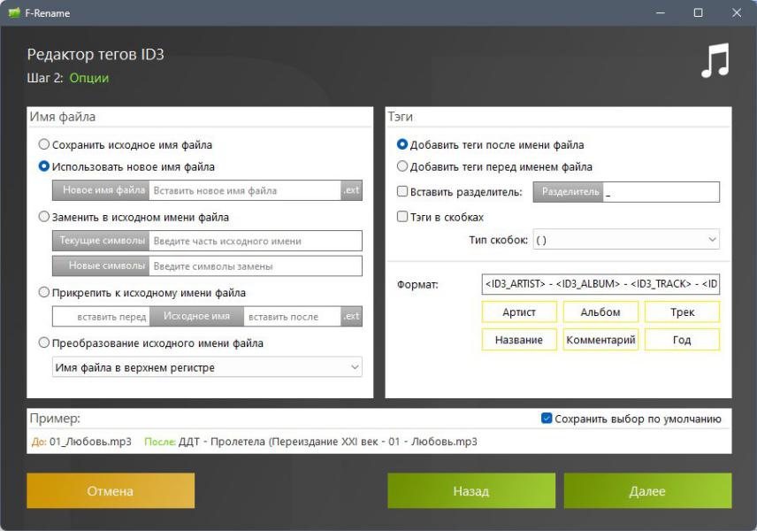Image resolution: width=757 pixels, height=531 pixels.
Task: Minimize the F-Rename window
Action: click(x=661, y=12)
